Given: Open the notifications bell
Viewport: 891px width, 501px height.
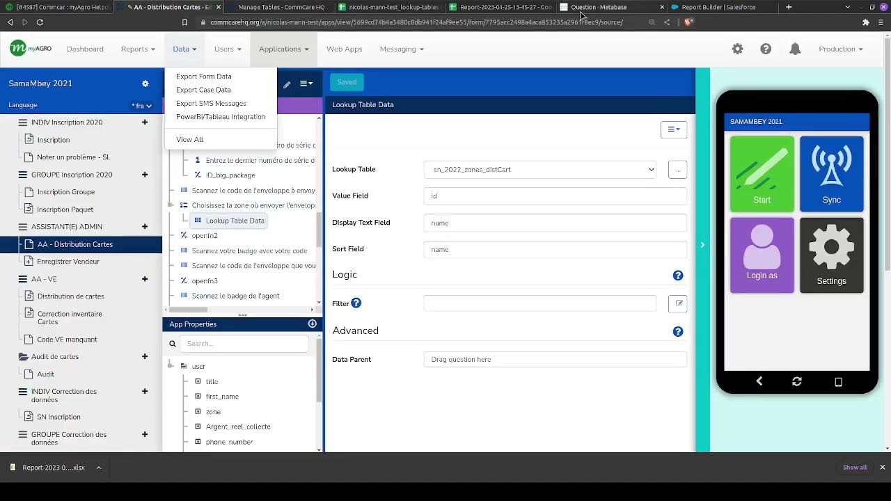Looking at the screenshot, I should [795, 49].
